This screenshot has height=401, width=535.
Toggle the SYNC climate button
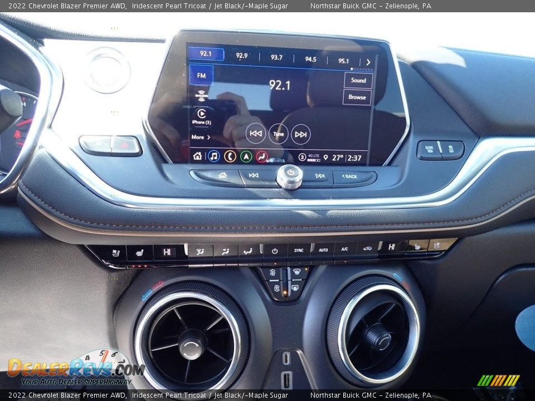point(299,250)
